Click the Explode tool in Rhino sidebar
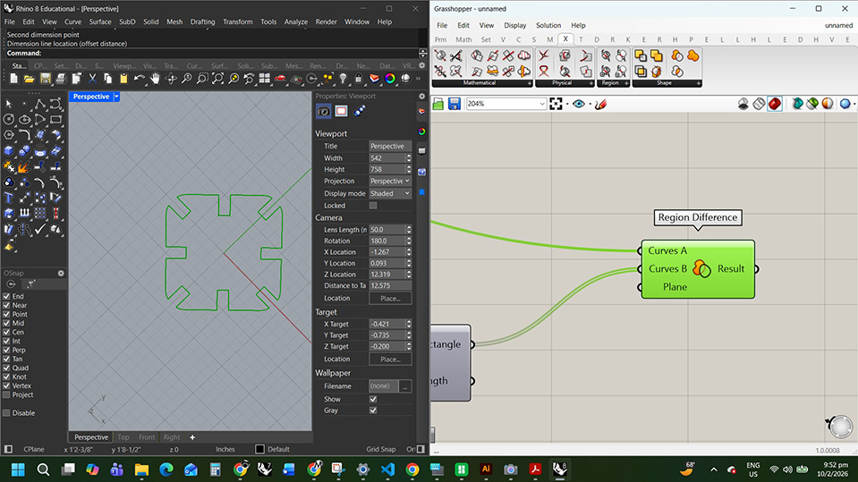Screen dimensions: 858x482 (24, 166)
